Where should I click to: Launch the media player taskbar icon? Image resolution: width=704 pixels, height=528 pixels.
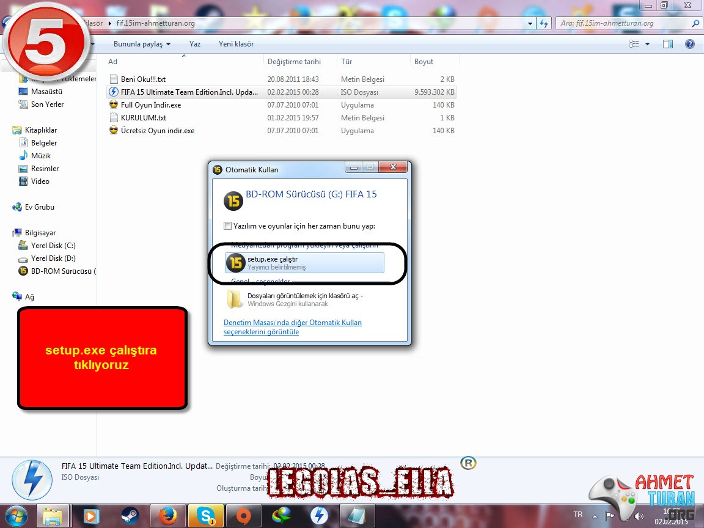pos(90,516)
